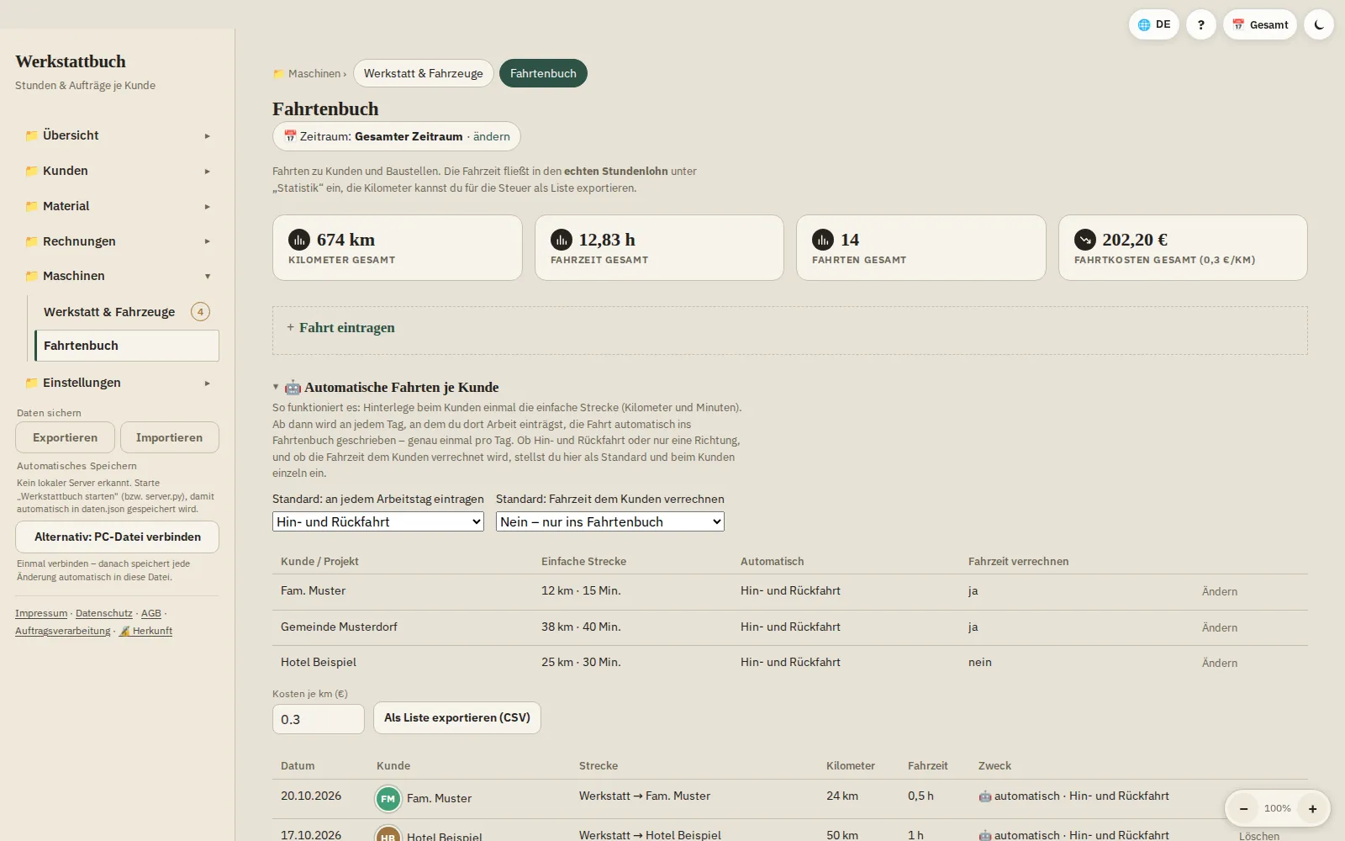Click Fahrzeit gesamt chart icon

562,240
